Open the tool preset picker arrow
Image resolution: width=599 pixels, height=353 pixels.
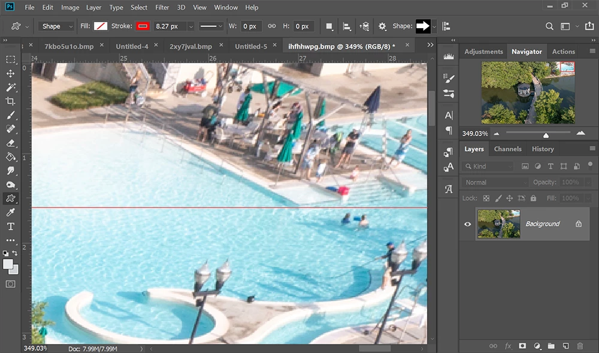coord(27,27)
